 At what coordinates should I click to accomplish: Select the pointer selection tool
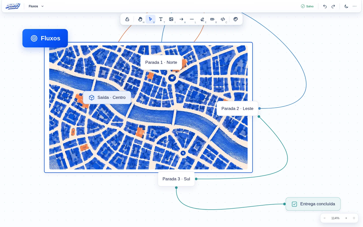(150, 19)
